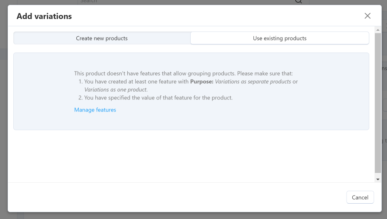Open the Manage features link
This screenshot has width=387, height=219.
[95, 110]
